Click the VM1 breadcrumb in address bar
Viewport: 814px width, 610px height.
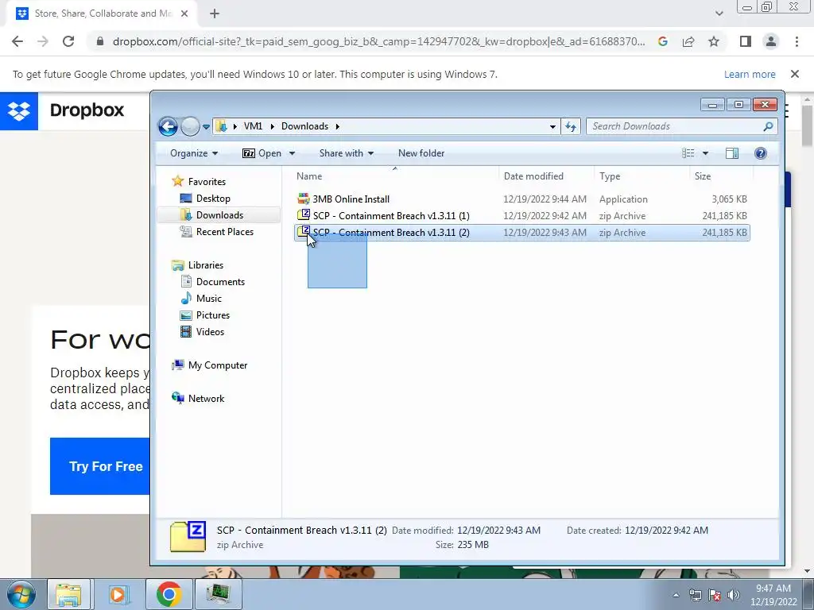pyautogui.click(x=253, y=126)
